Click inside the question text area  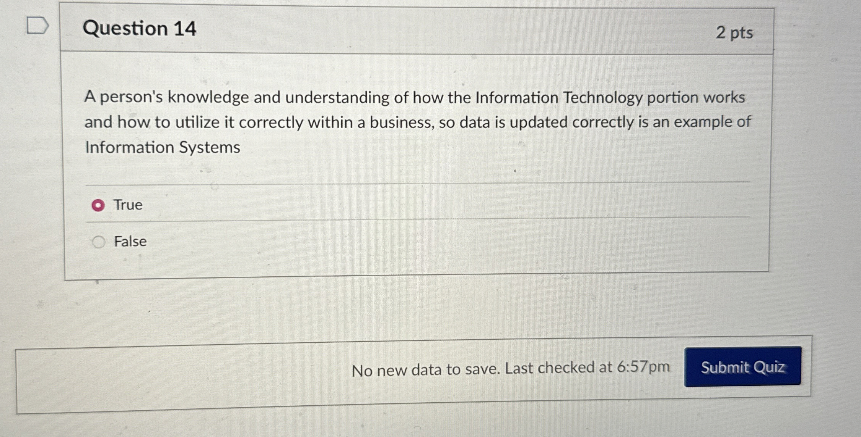[417, 122]
